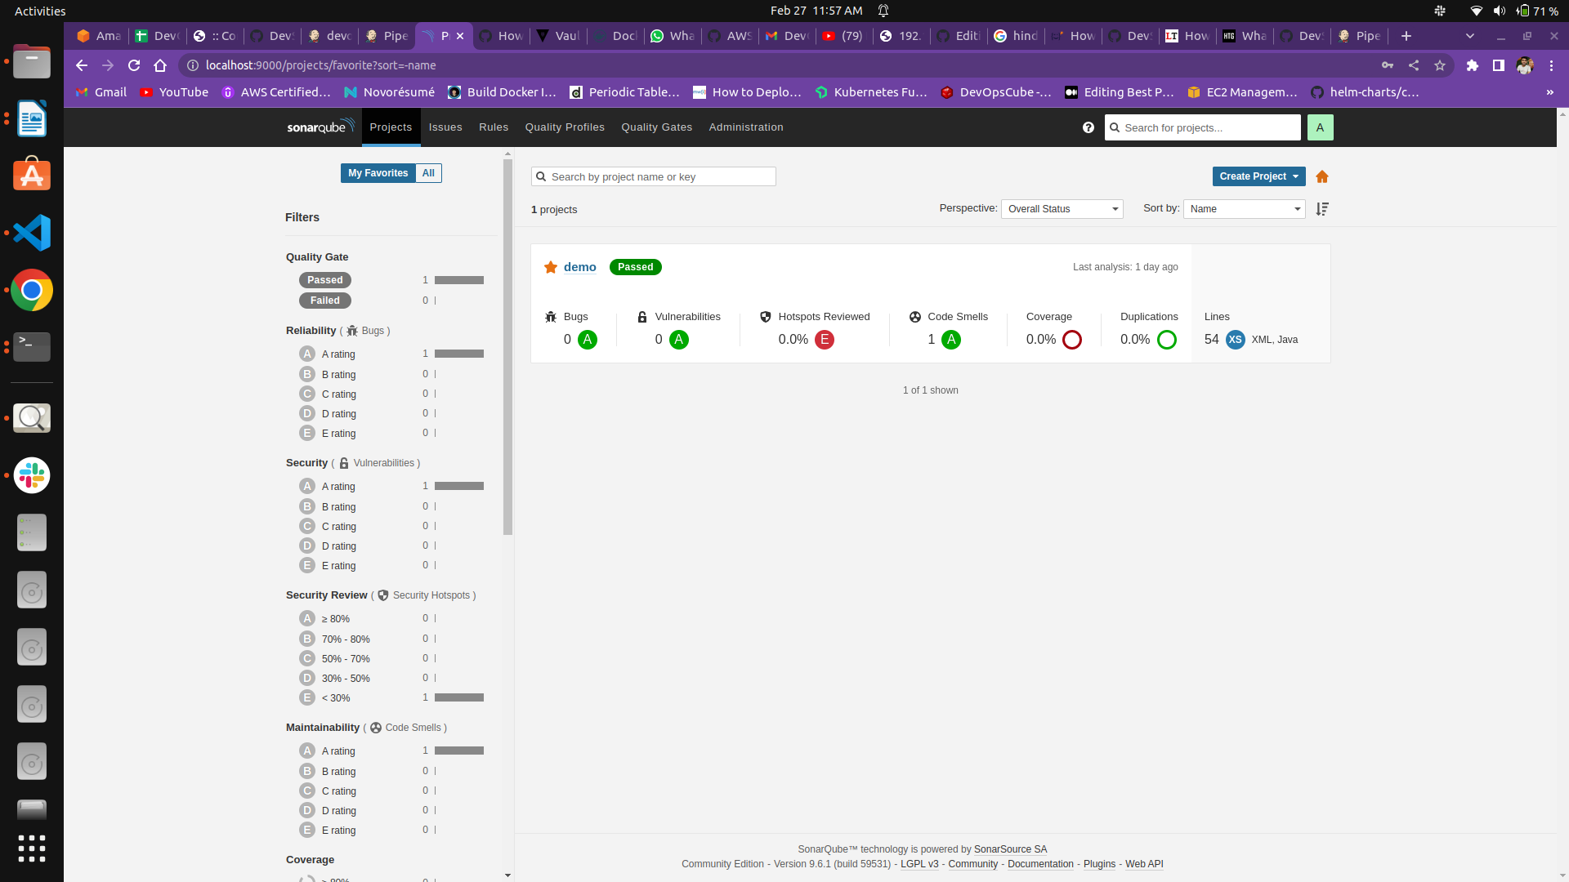This screenshot has width=1569, height=882.
Task: Open the Rules tab
Action: point(494,127)
